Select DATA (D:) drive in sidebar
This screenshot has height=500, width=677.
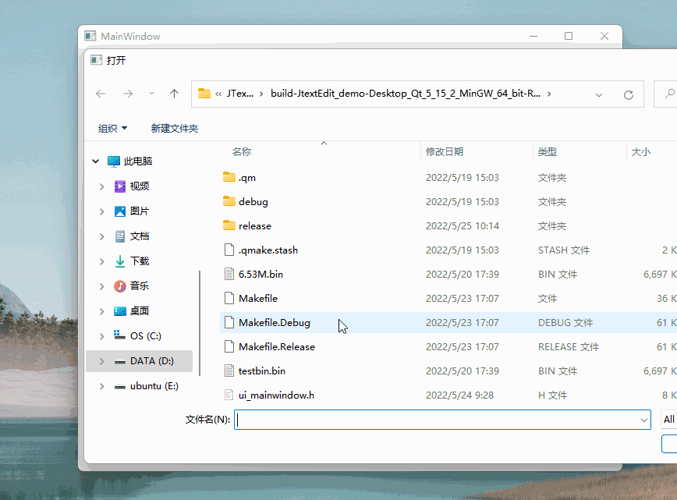coord(139,361)
